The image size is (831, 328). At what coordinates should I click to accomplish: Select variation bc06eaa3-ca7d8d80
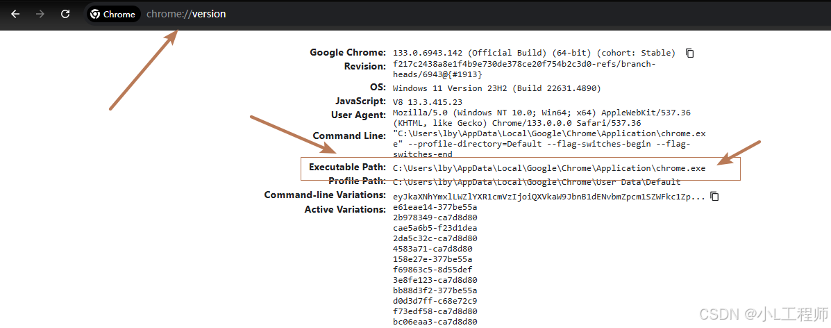(435, 322)
